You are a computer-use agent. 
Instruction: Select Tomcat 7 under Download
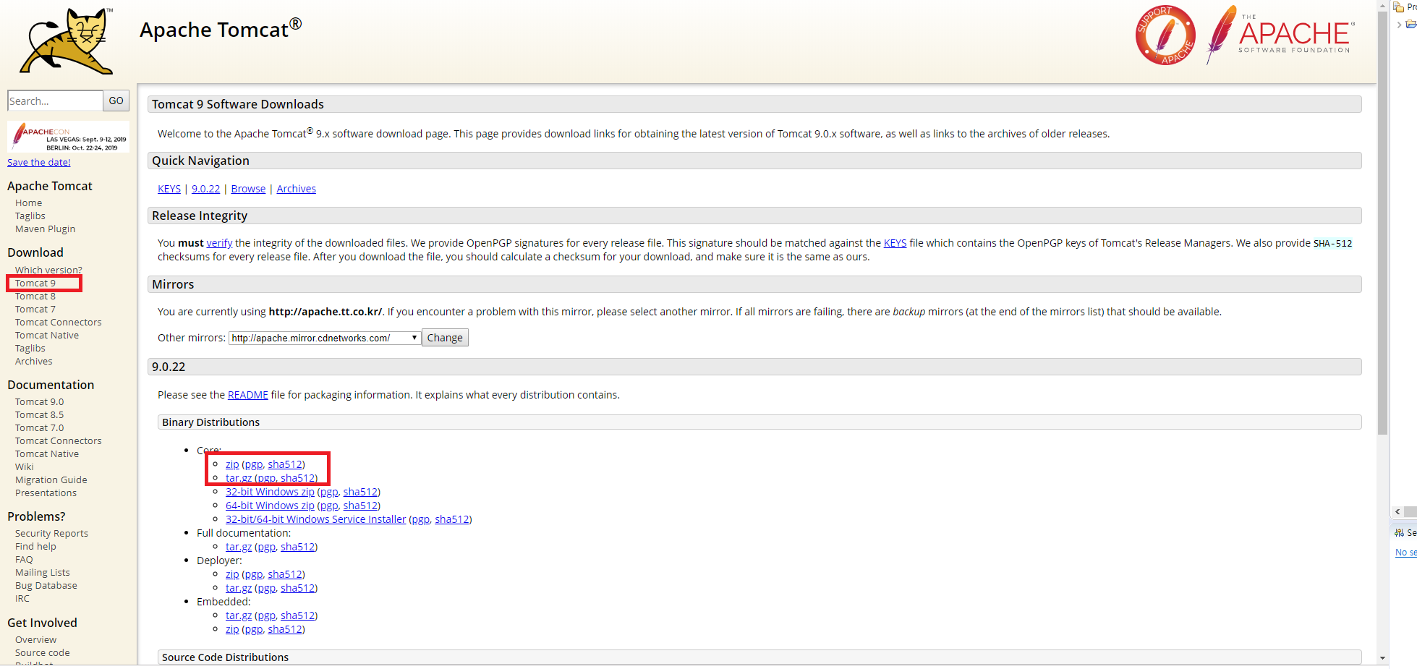tap(35, 310)
